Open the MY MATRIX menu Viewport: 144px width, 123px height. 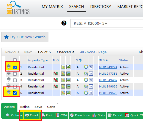[x=52, y=7]
